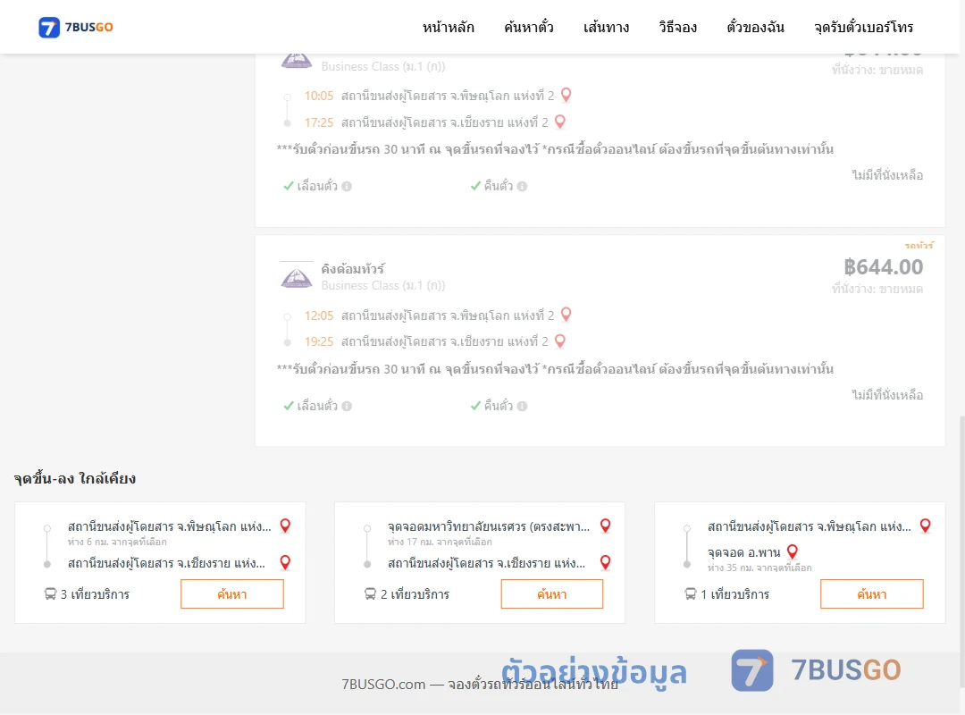The image size is (965, 715).
Task: Click the คิงด้อมทัวร์ operator logo of 12:05 trip
Action: pos(297,275)
